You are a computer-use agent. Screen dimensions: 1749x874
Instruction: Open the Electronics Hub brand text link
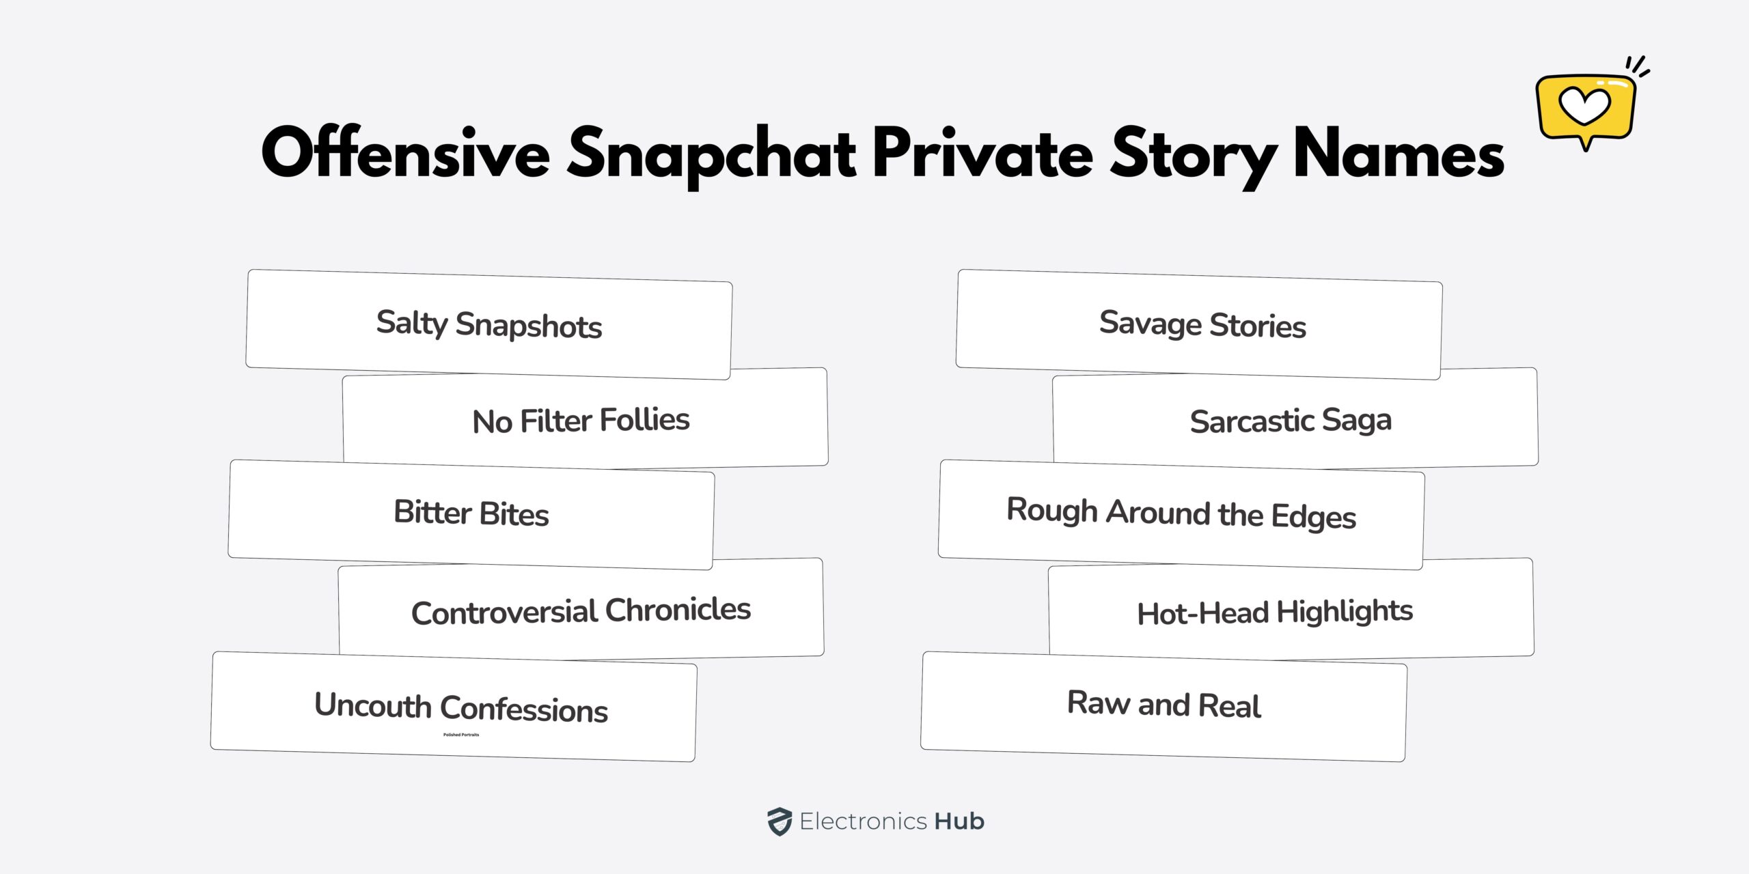(x=892, y=821)
